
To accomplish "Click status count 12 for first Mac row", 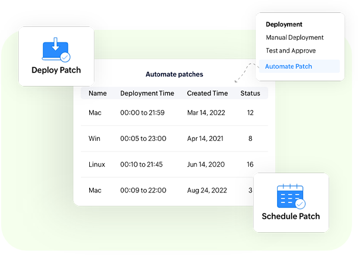I will point(250,112).
